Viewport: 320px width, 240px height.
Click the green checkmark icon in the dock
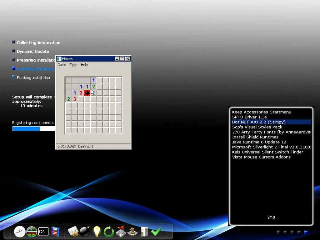156,232
